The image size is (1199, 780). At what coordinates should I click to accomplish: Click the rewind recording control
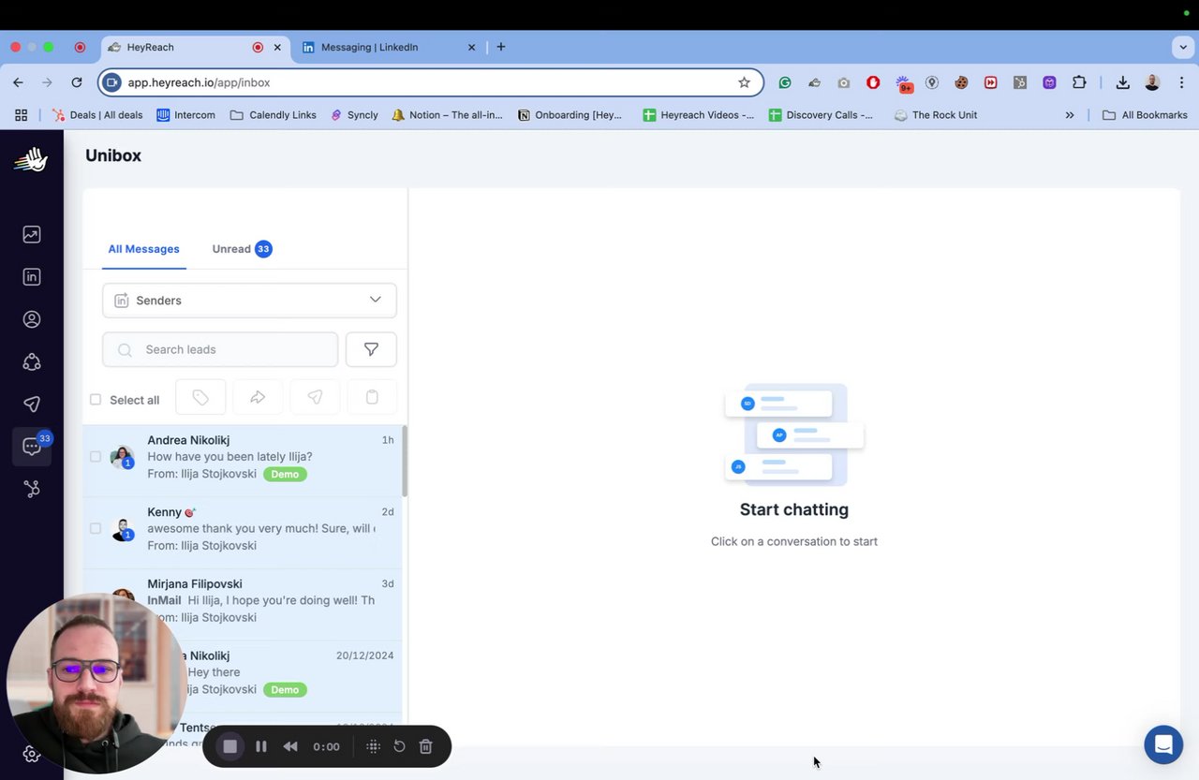[x=290, y=746]
